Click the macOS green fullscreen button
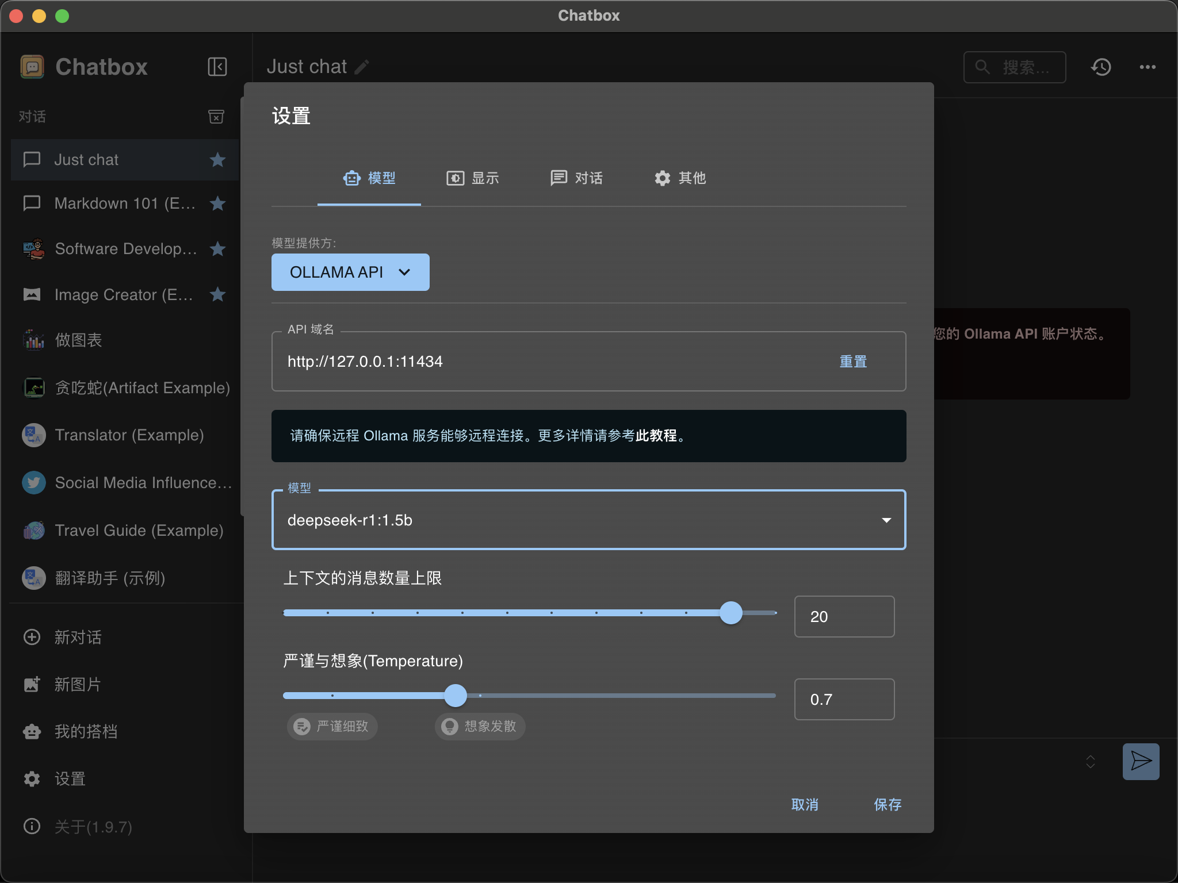 62,16
